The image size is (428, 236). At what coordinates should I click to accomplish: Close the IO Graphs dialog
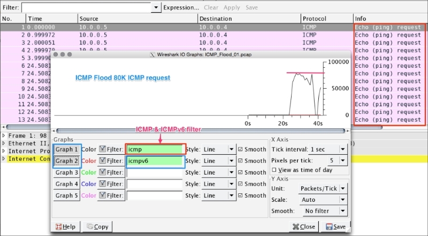pyautogui.click(x=304, y=226)
